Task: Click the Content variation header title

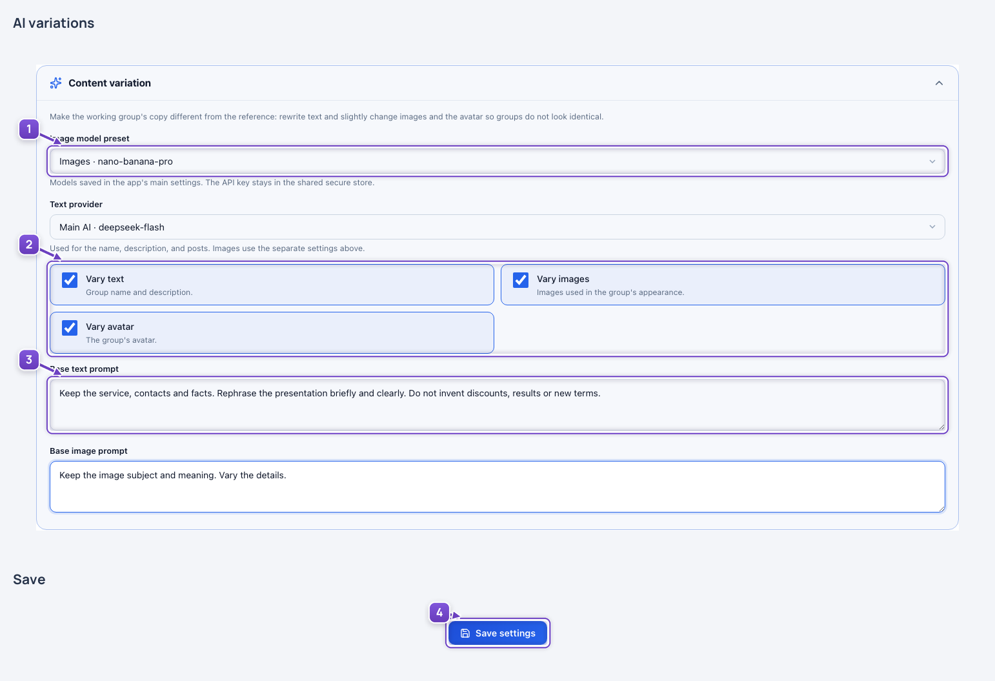Action: tap(110, 83)
